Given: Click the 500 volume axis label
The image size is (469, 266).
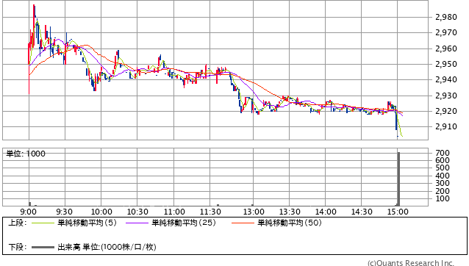Looking at the screenshot, I should (443, 168).
